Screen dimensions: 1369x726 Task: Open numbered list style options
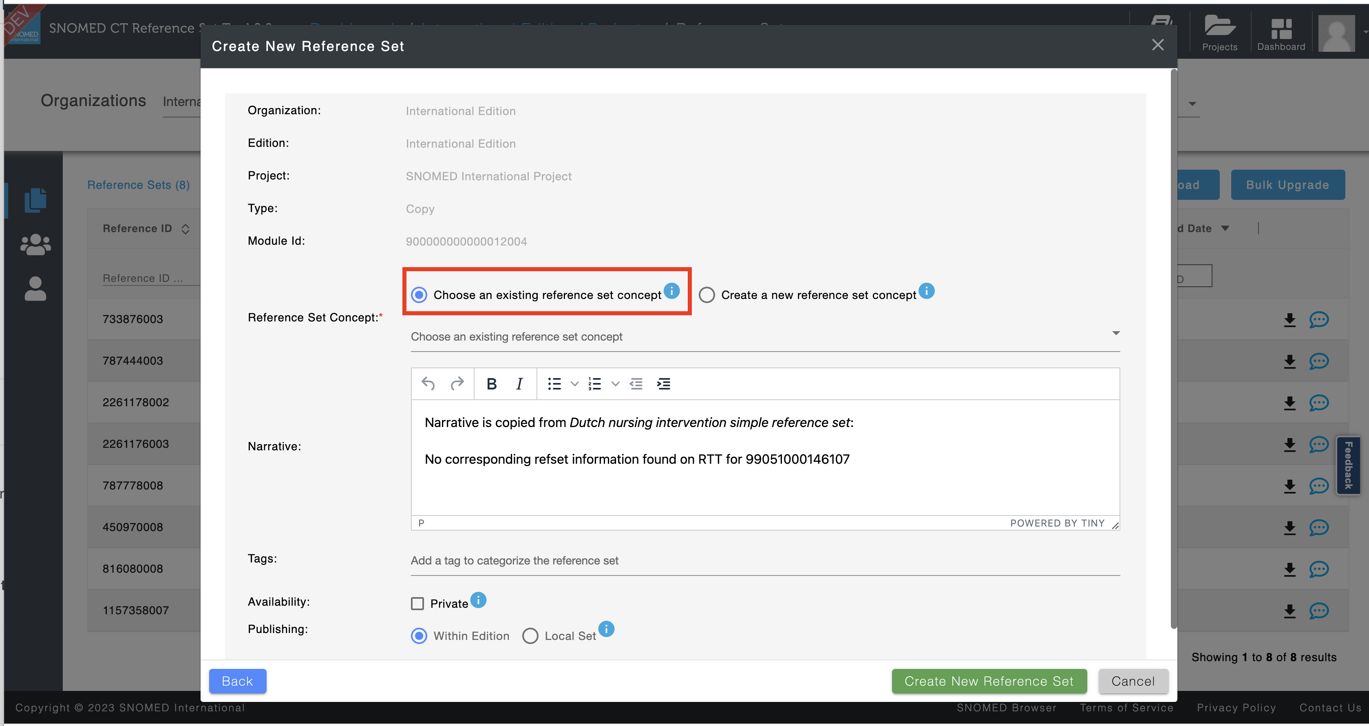(616, 383)
